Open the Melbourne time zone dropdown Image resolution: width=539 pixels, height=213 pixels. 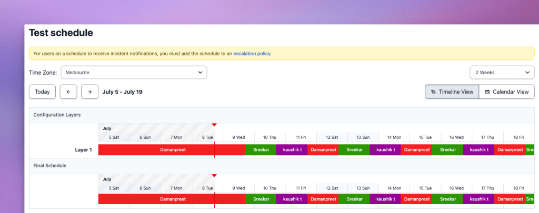pyautogui.click(x=134, y=73)
